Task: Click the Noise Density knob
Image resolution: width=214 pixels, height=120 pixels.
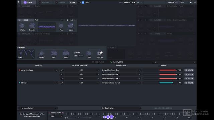Action: (32, 26)
